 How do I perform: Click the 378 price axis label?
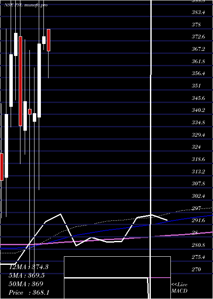[x=196, y=25]
